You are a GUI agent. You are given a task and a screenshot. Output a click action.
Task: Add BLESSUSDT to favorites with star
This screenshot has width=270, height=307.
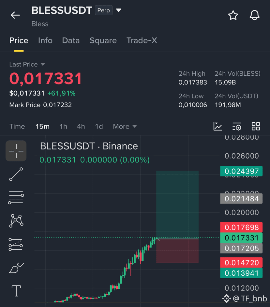(233, 15)
